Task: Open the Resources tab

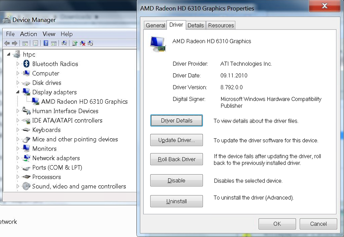Action: tap(221, 25)
